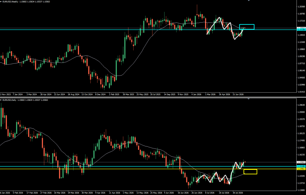
Task: Click the 1.17495 price axis label
Action: click(x=301, y=140)
